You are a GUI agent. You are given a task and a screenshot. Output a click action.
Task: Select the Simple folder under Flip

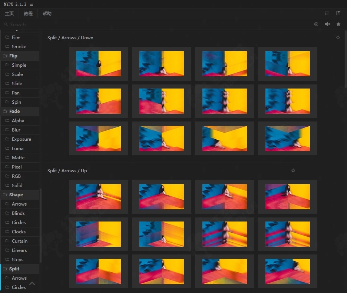click(20, 65)
